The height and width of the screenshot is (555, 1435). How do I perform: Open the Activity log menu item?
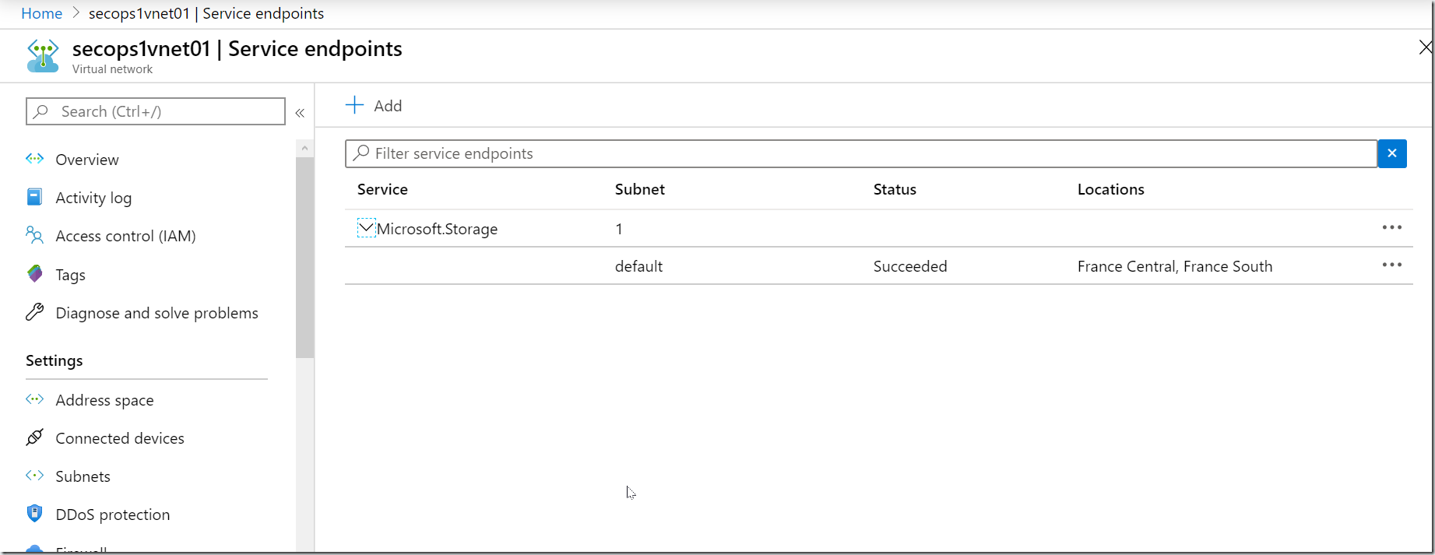tap(93, 198)
